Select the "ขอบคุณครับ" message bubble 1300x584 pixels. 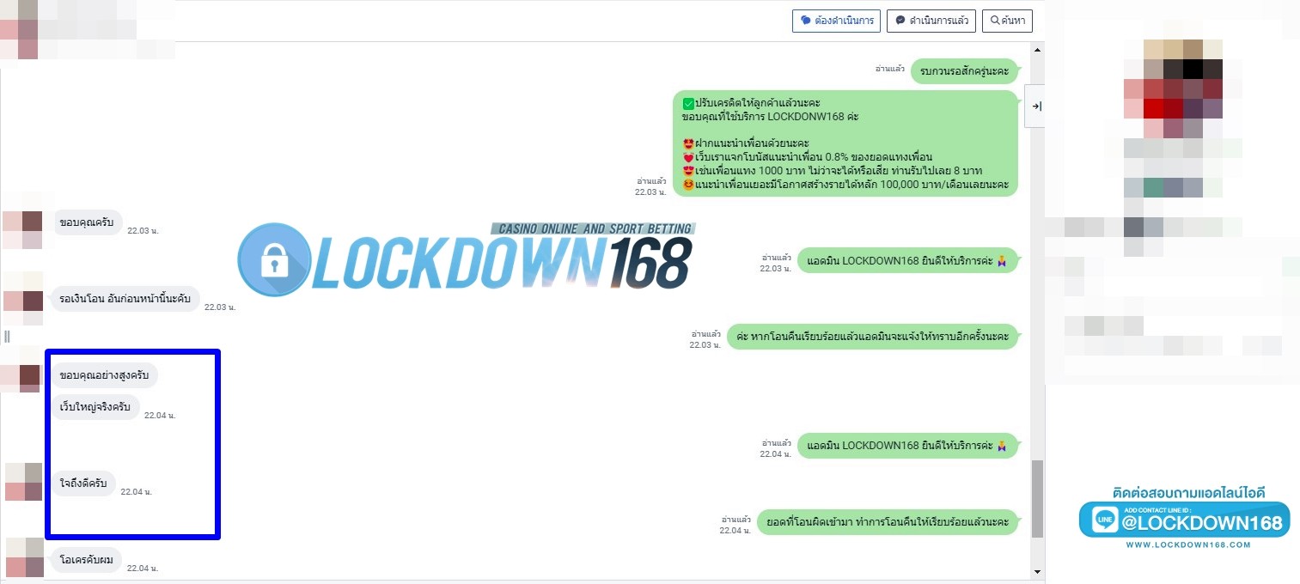[x=88, y=222]
